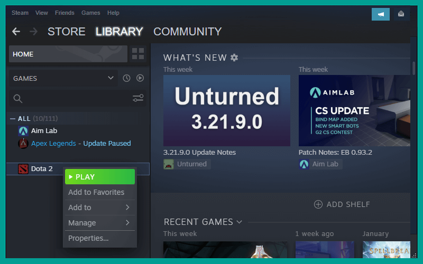Click the Unturned icon under update notes
The width and height of the screenshot is (423, 264).
point(169,164)
